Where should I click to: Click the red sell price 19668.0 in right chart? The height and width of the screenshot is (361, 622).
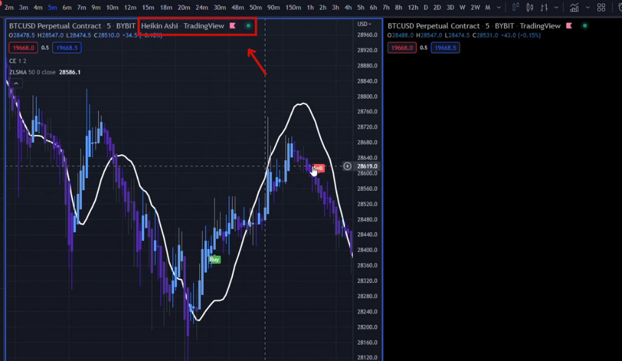(402, 47)
